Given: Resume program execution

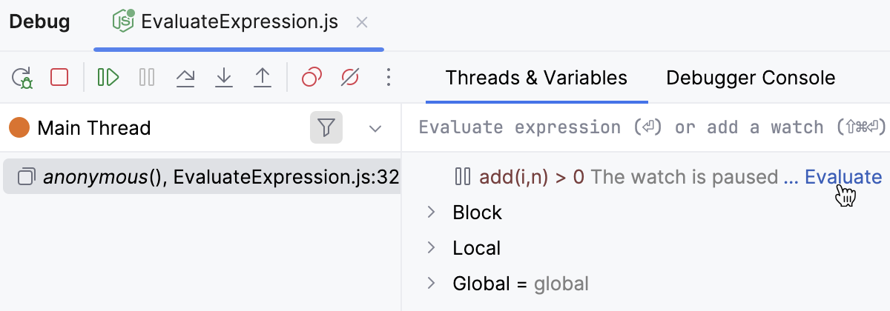Looking at the screenshot, I should [x=108, y=77].
